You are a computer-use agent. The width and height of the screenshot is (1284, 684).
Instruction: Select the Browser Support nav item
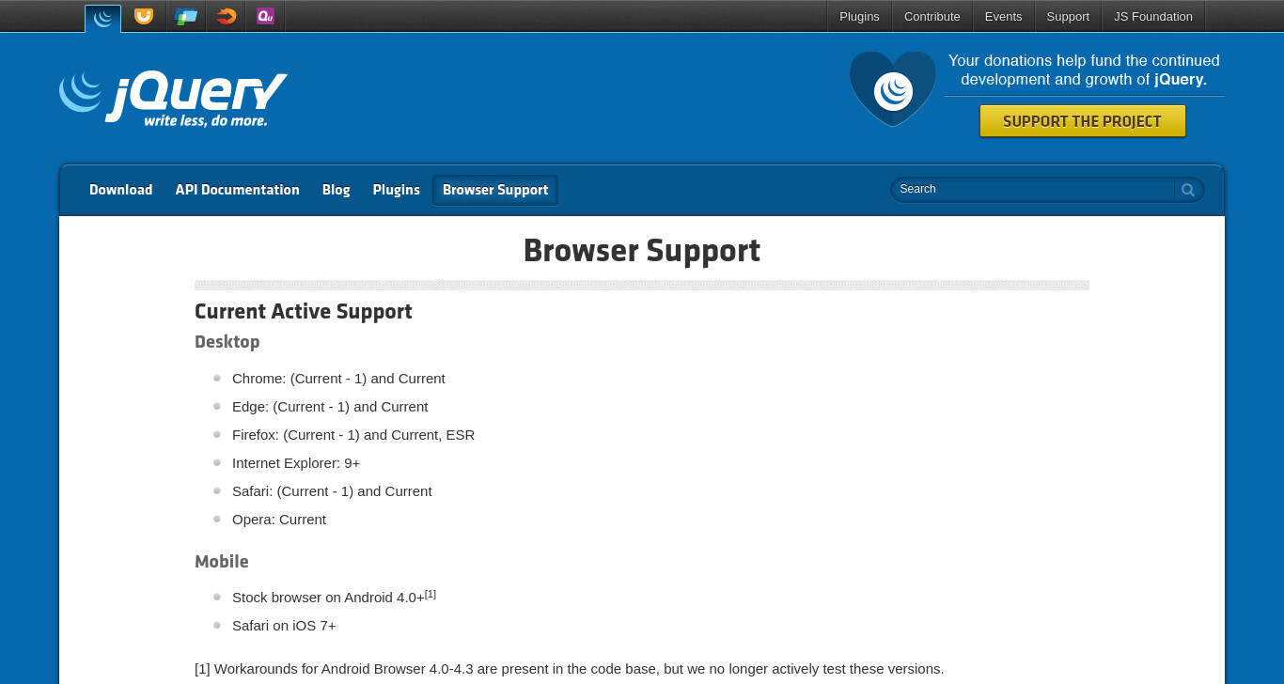pyautogui.click(x=495, y=190)
